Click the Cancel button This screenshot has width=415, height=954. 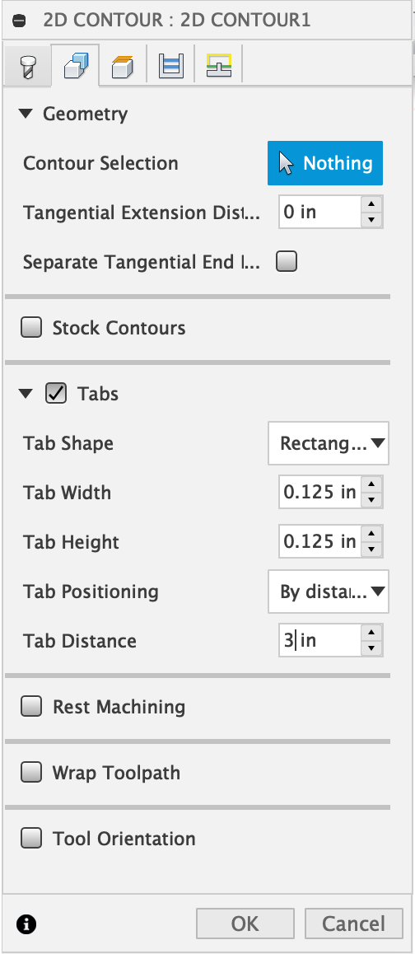pos(353,924)
